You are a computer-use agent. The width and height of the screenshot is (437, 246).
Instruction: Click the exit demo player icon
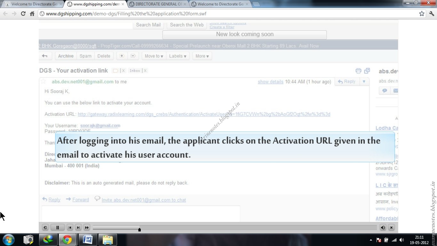tap(45, 228)
